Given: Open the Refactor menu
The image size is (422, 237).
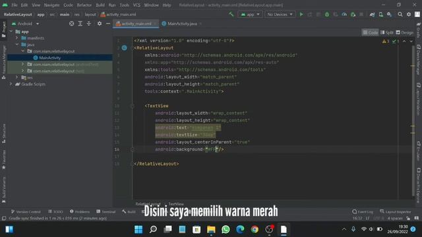Looking at the screenshot, I should pyautogui.click(x=84, y=5).
